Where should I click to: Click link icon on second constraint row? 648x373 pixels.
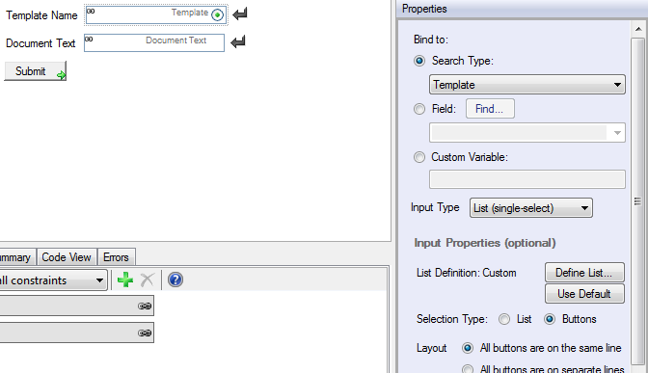pos(145,333)
